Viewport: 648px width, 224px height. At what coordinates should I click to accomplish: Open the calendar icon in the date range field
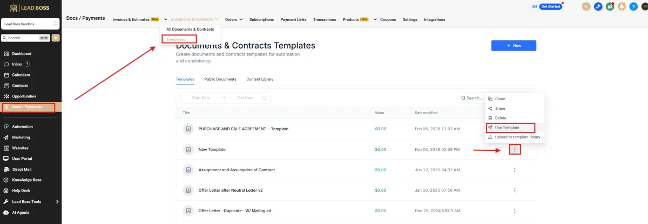click(264, 97)
